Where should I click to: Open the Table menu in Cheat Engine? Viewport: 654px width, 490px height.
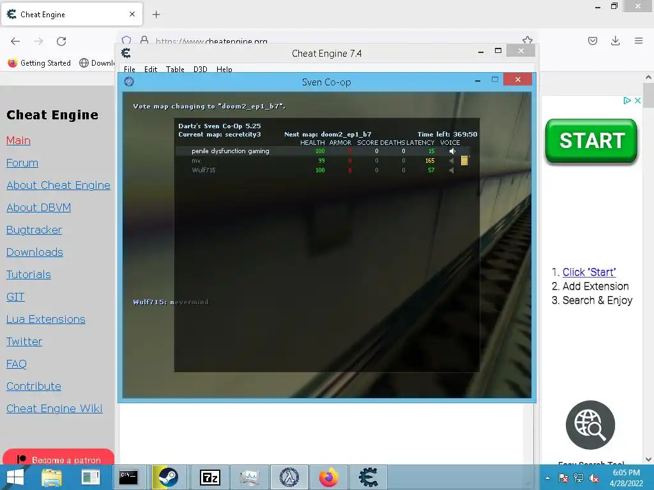(x=175, y=69)
